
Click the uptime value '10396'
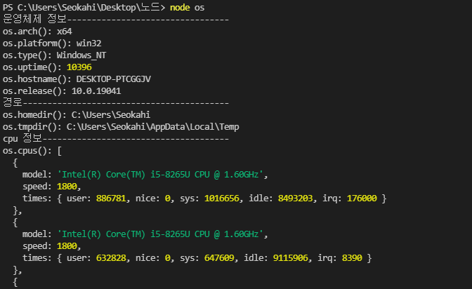pyautogui.click(x=79, y=67)
